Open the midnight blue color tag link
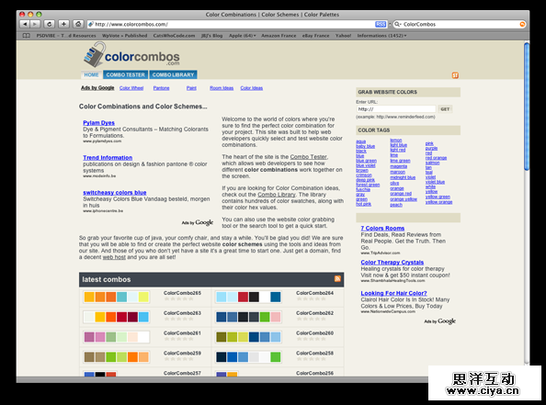This screenshot has width=546, height=405. 403,177
